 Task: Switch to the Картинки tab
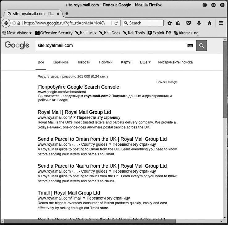pyautogui.click(x=60, y=62)
